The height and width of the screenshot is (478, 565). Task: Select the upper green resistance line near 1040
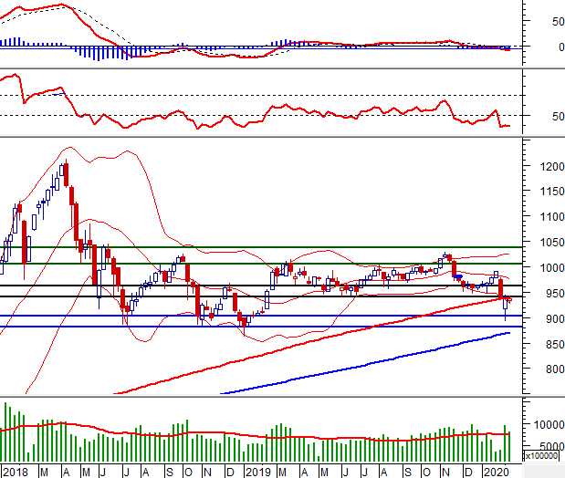tap(261, 247)
